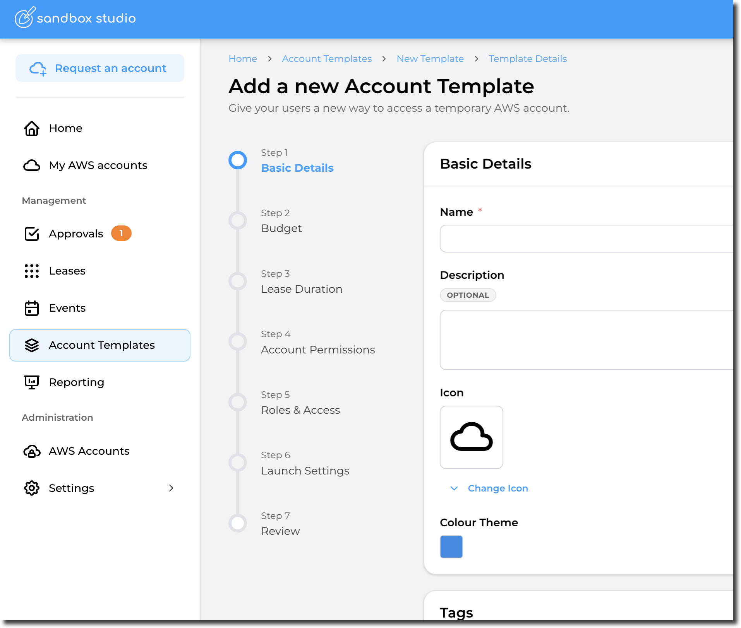This screenshot has width=741, height=628.
Task: Click the Reporting presentation icon
Action: pyautogui.click(x=32, y=382)
